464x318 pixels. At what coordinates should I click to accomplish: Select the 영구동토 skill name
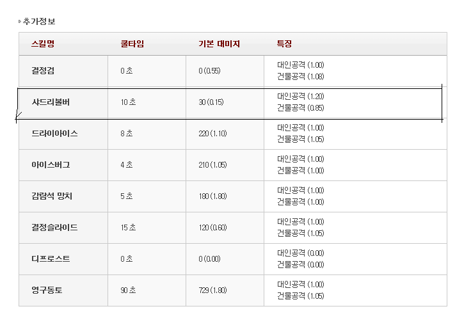(47, 290)
